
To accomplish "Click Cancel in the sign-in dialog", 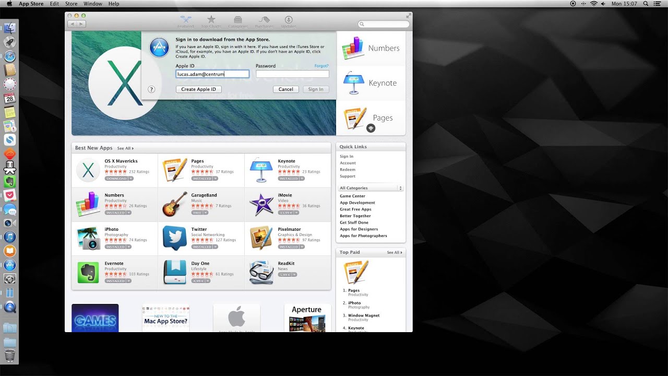I will click(285, 89).
